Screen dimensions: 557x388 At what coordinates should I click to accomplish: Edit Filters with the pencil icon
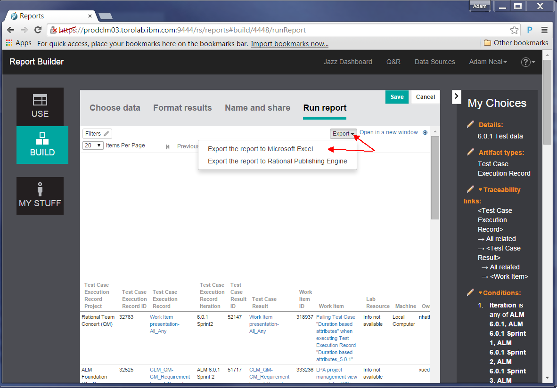point(106,133)
